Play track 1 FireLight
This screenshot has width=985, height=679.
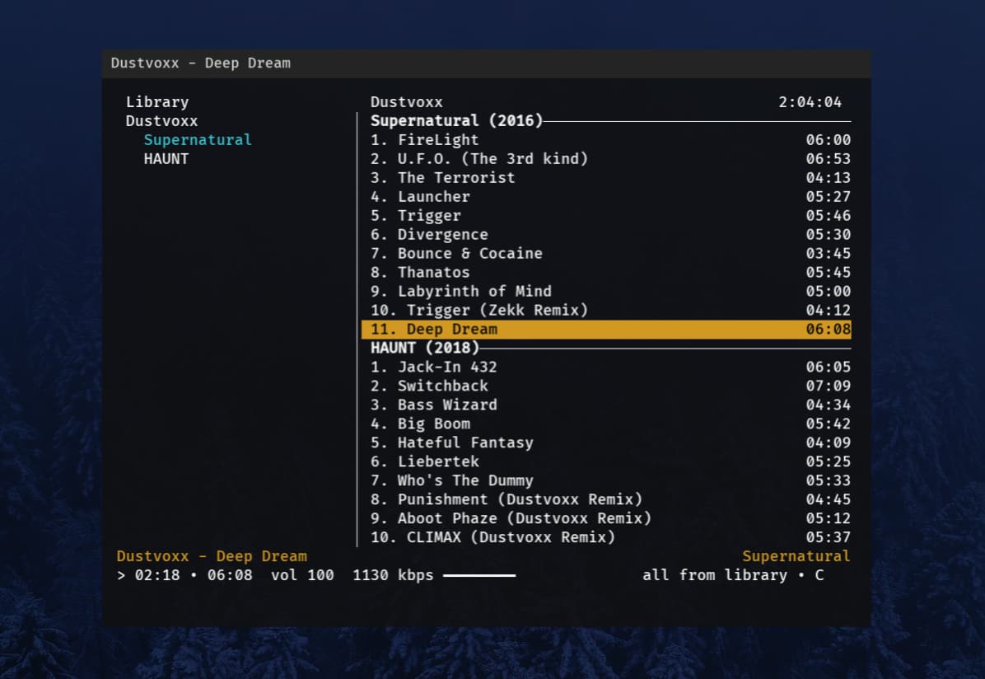(x=437, y=140)
